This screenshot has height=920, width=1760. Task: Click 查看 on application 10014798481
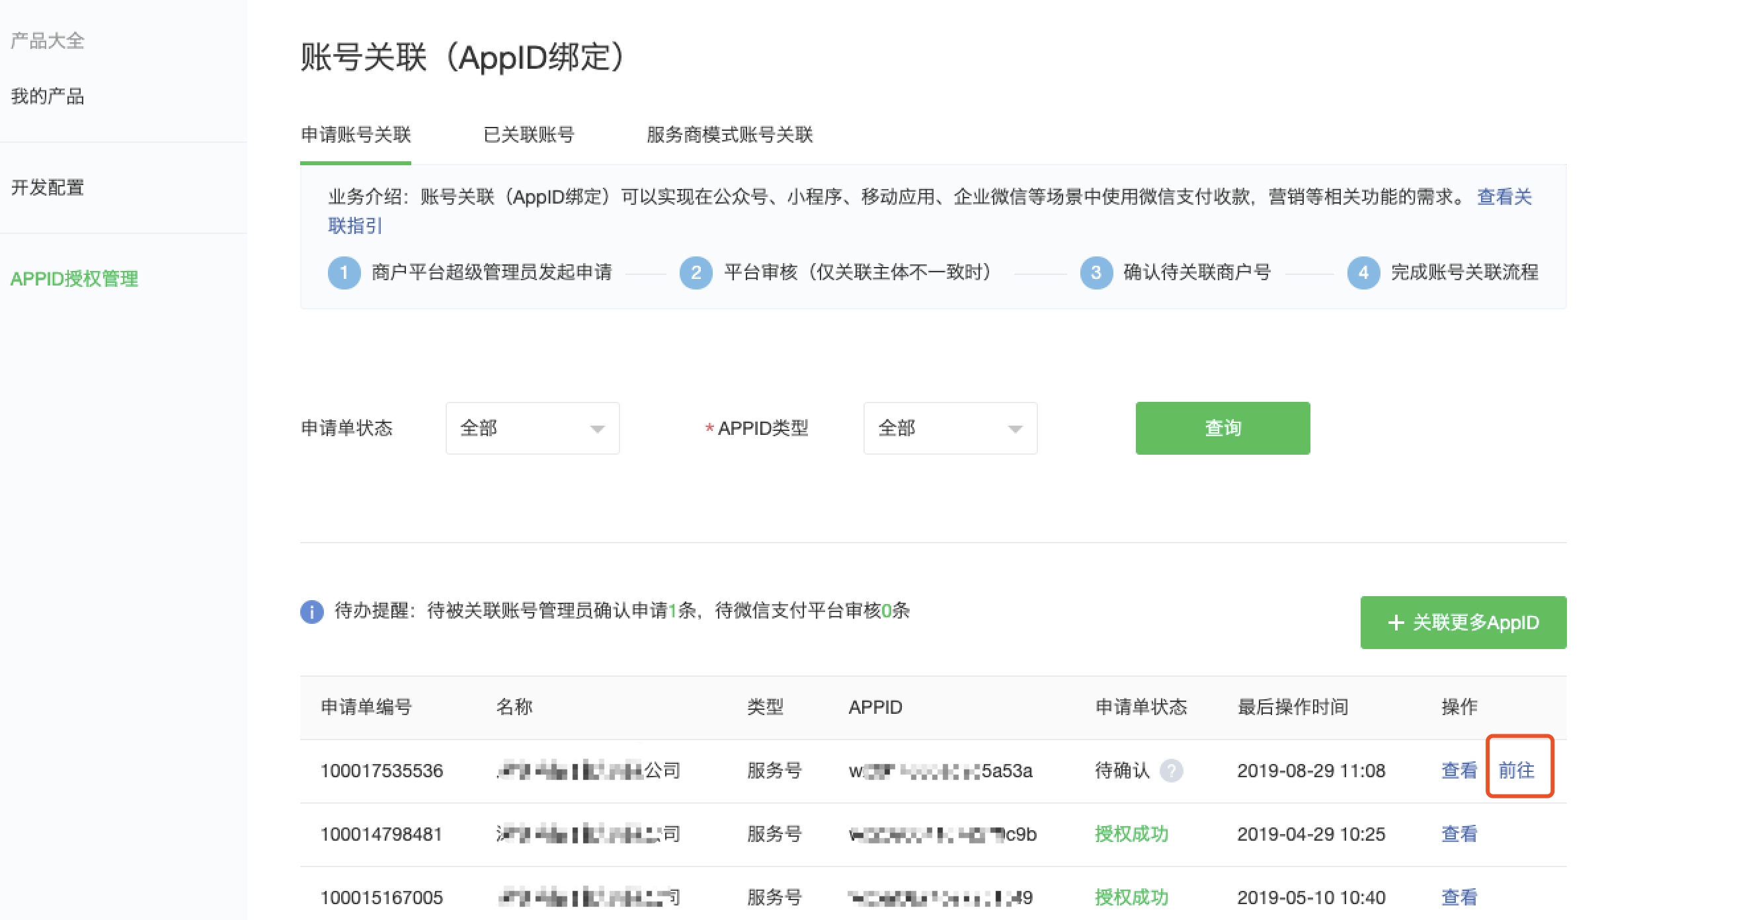coord(1459,834)
